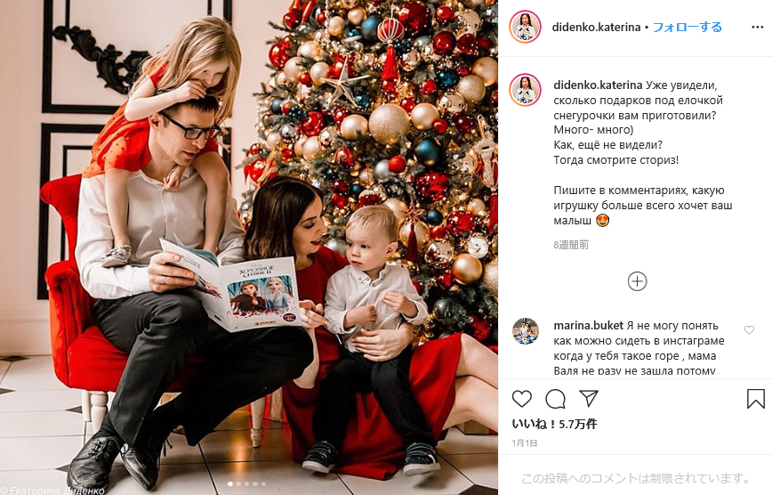Open marina.buket's avatar thumbnail
This screenshot has height=495, width=772.
525,331
